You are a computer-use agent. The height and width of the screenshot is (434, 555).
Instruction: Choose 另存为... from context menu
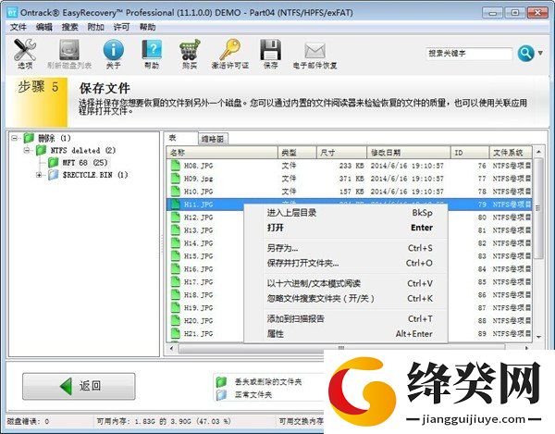346,248
